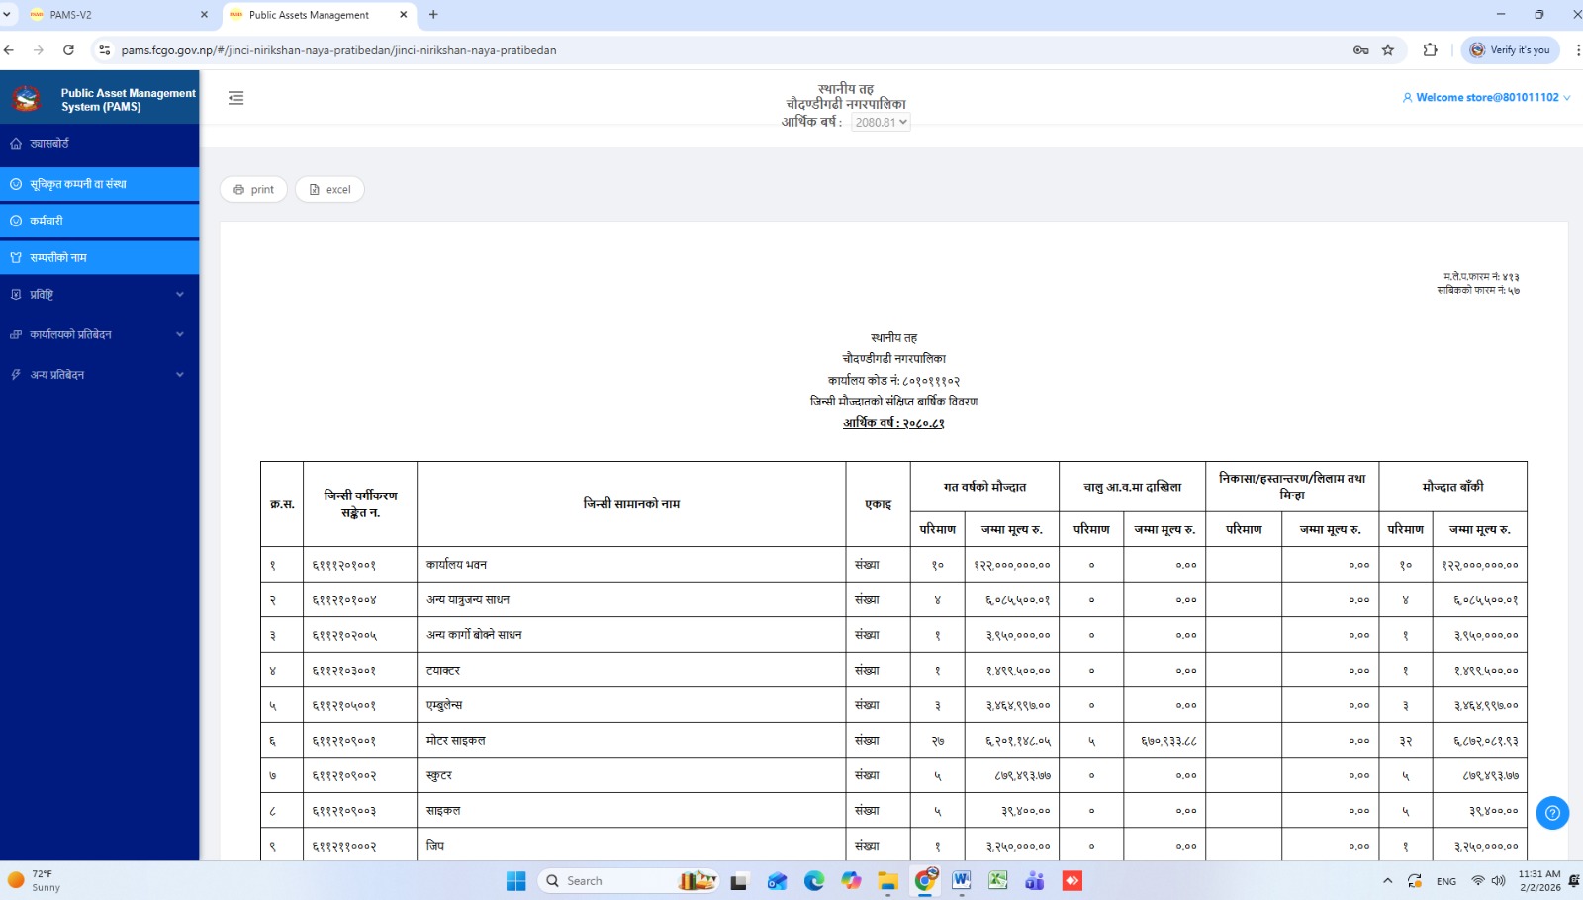Open the browser extensions puzzle icon

(1430, 50)
